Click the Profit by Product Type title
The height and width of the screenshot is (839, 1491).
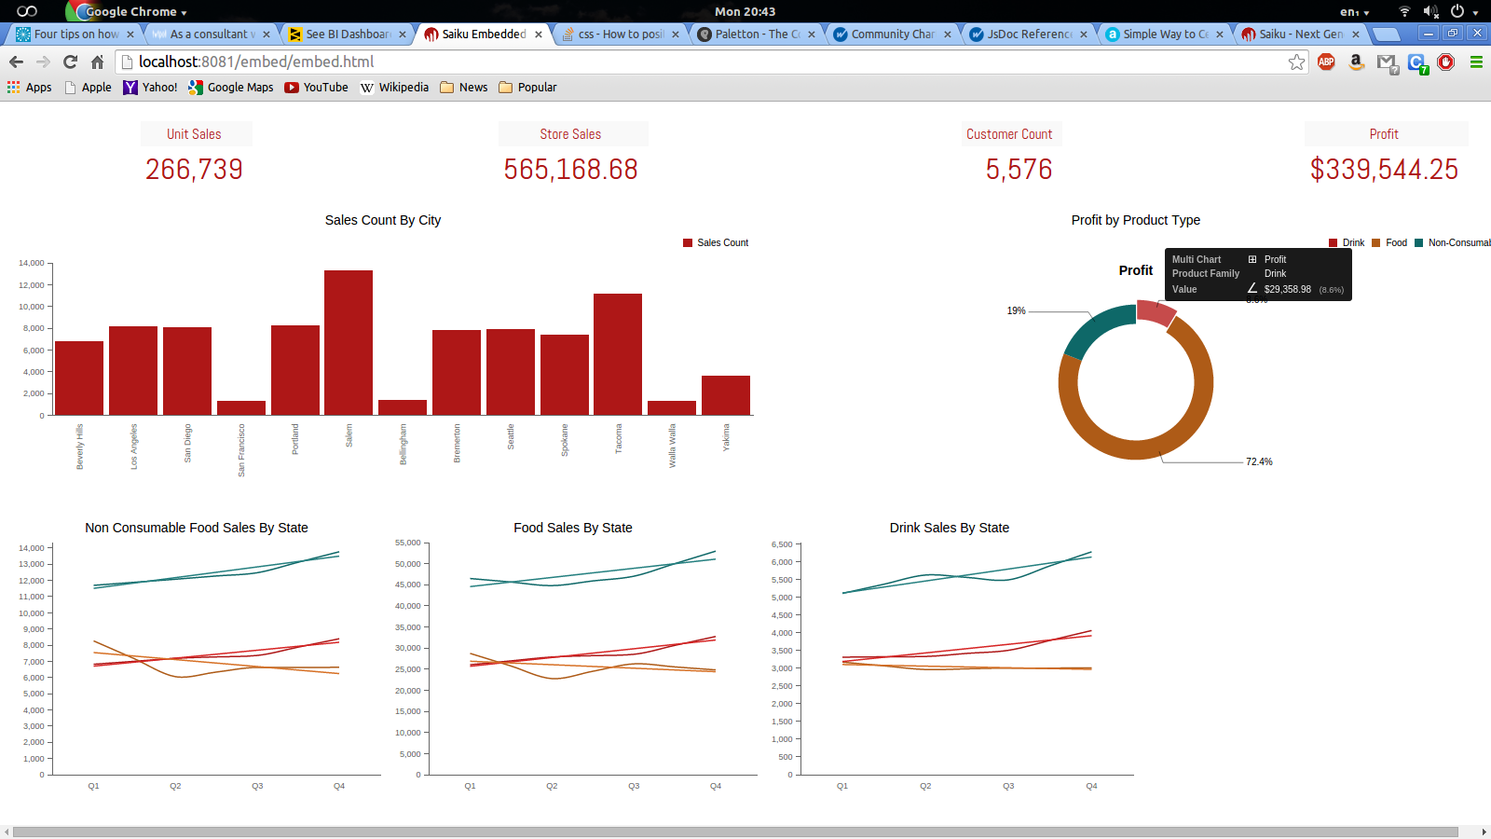pos(1136,220)
